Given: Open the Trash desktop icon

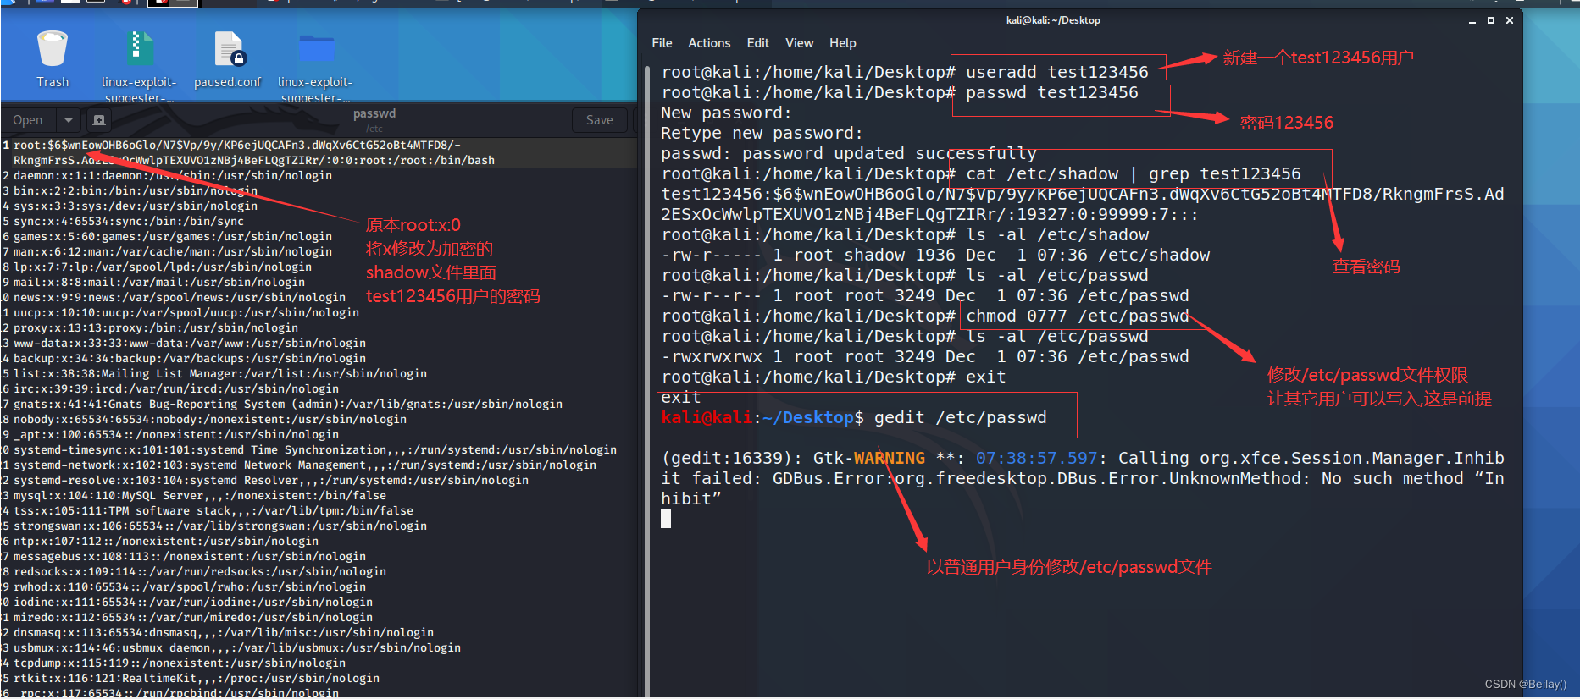Looking at the screenshot, I should (53, 51).
